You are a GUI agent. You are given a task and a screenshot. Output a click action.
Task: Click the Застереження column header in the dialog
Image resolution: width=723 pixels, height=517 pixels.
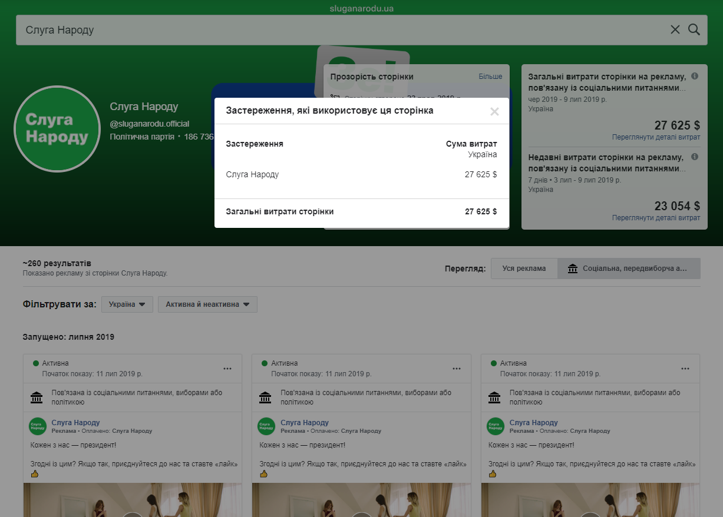pos(255,144)
